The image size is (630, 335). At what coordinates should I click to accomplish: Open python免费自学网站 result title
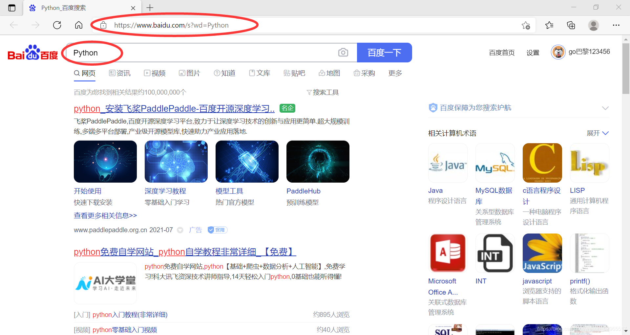tap(185, 252)
